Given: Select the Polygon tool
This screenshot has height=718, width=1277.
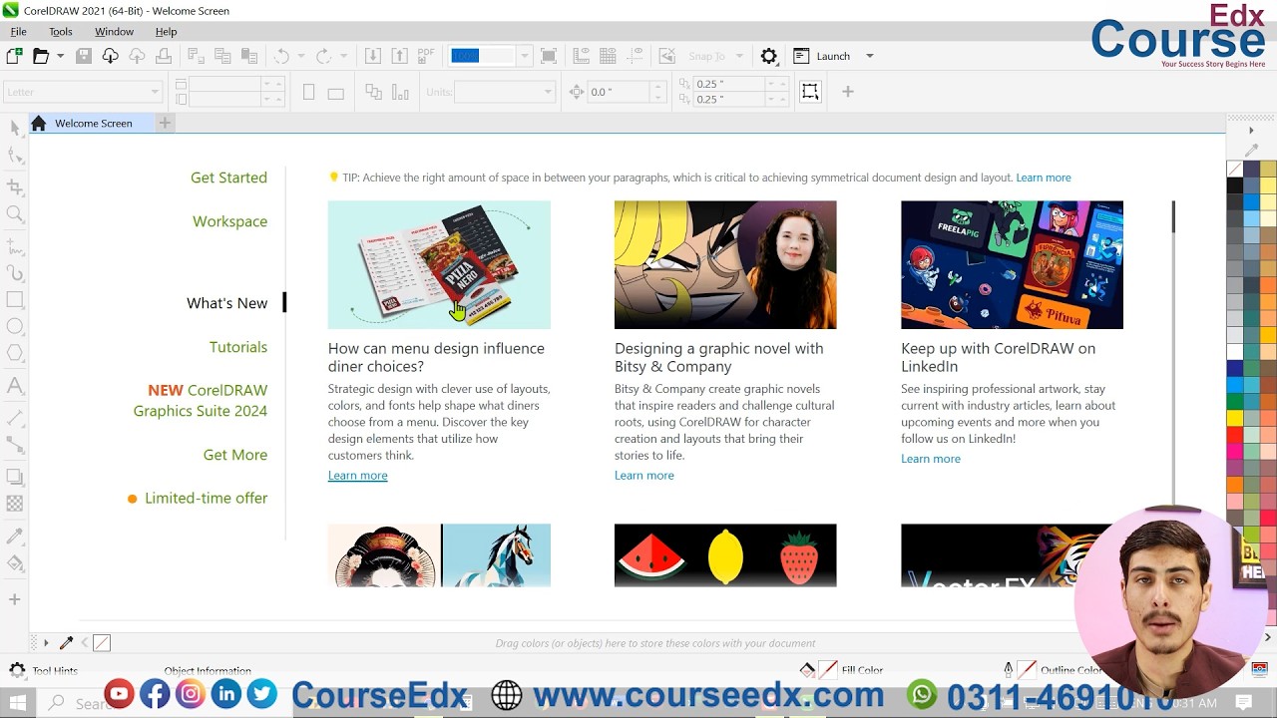Looking at the screenshot, I should [x=14, y=353].
